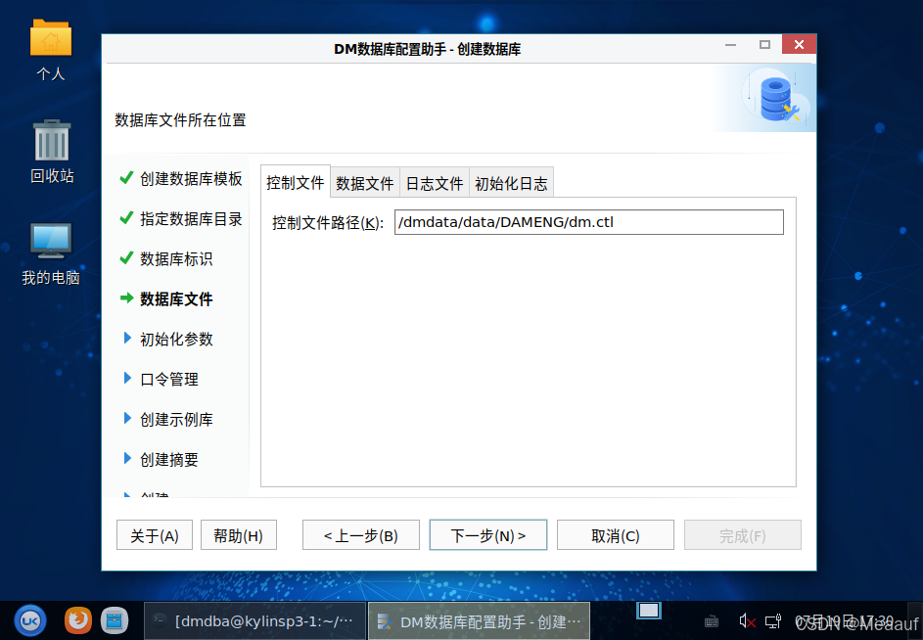
Task: Launch Firefox from the taskbar
Action: (x=77, y=620)
